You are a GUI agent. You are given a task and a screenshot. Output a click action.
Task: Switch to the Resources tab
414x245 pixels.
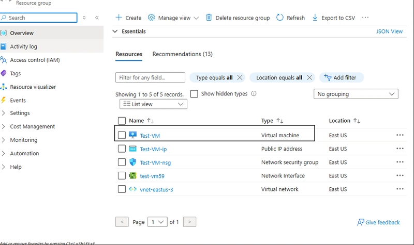[129, 54]
